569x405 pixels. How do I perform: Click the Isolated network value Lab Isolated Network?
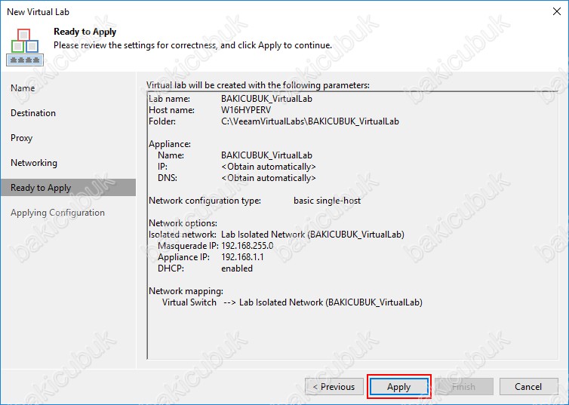click(x=312, y=235)
